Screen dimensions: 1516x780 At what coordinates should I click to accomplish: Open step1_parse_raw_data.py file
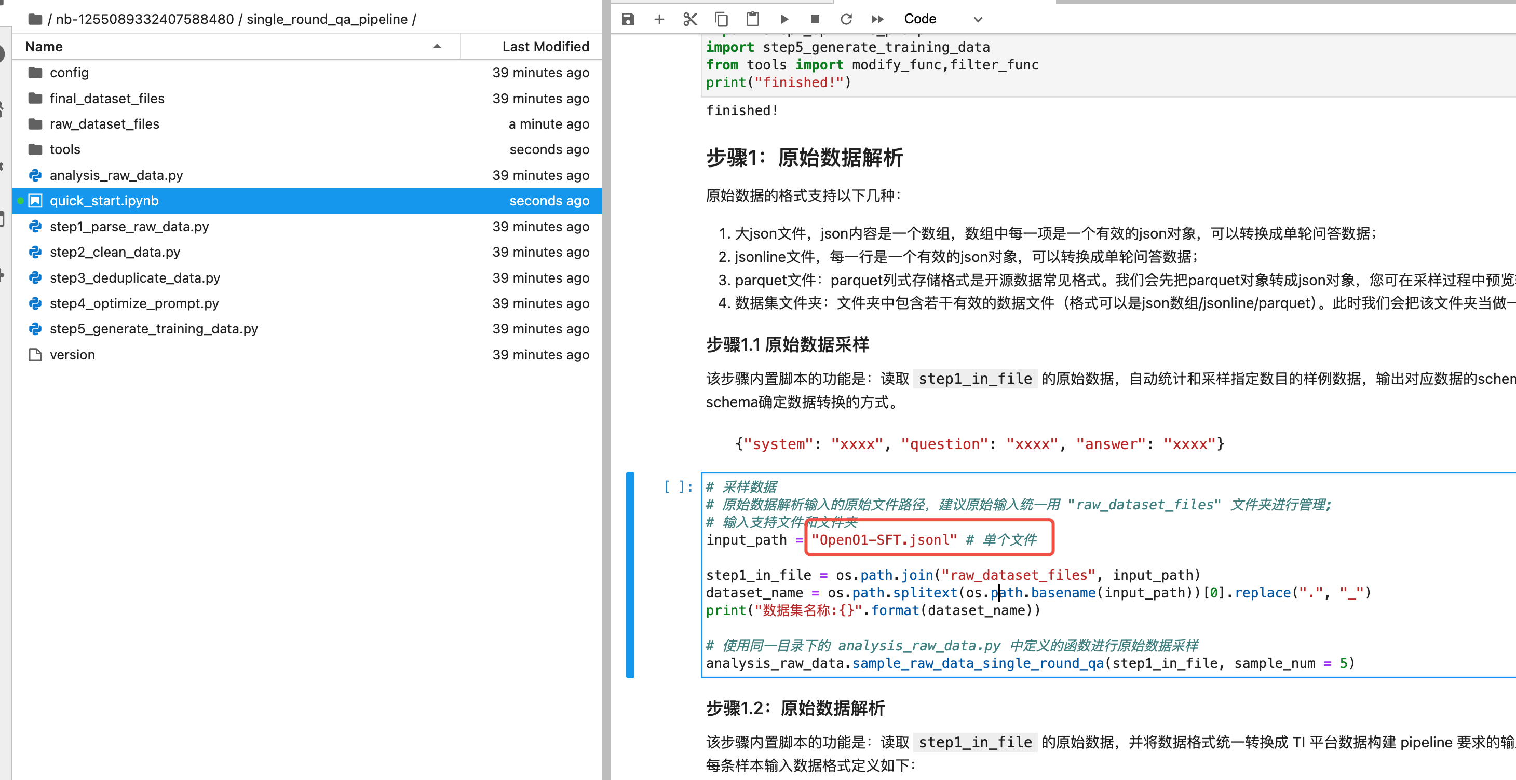129,227
